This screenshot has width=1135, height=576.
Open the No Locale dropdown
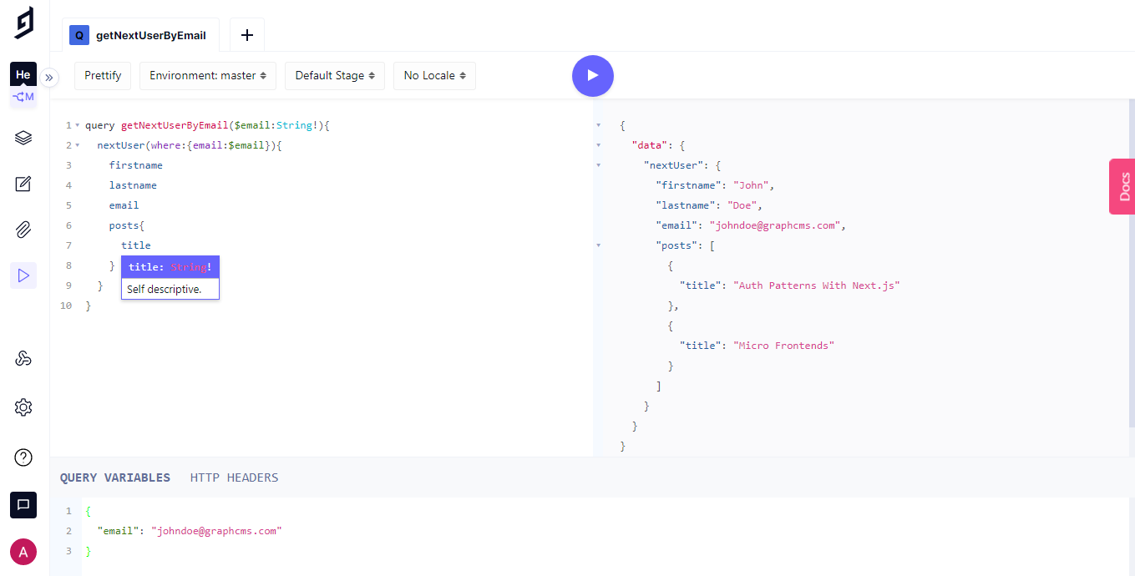[434, 76]
